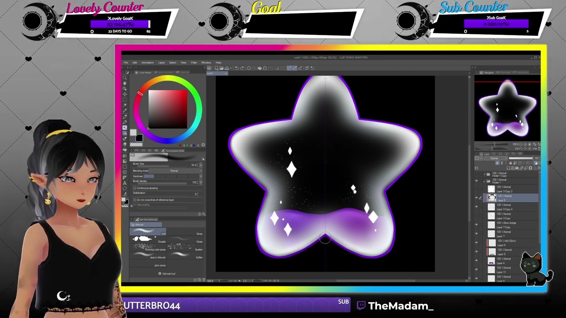566x318 pixels.
Task: Select the Eyedropper tool
Action: (125, 110)
